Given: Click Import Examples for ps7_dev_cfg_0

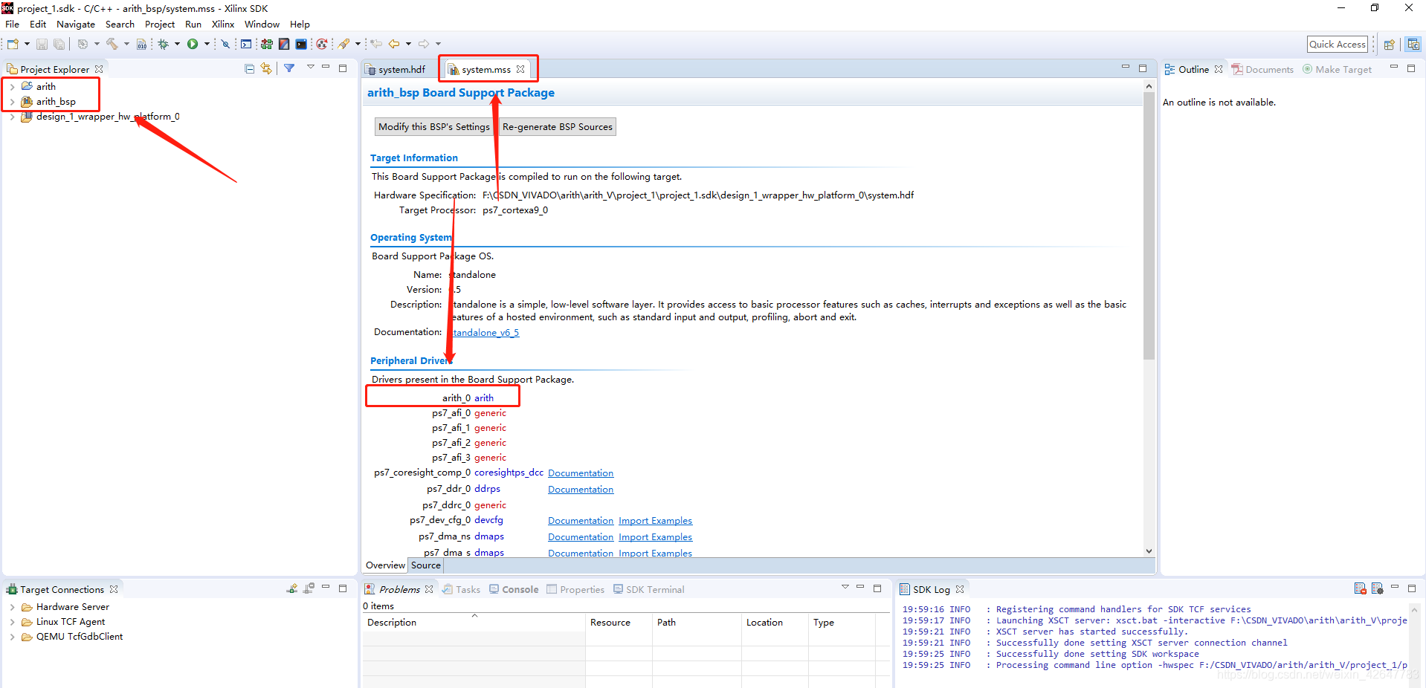Looking at the screenshot, I should pos(655,521).
